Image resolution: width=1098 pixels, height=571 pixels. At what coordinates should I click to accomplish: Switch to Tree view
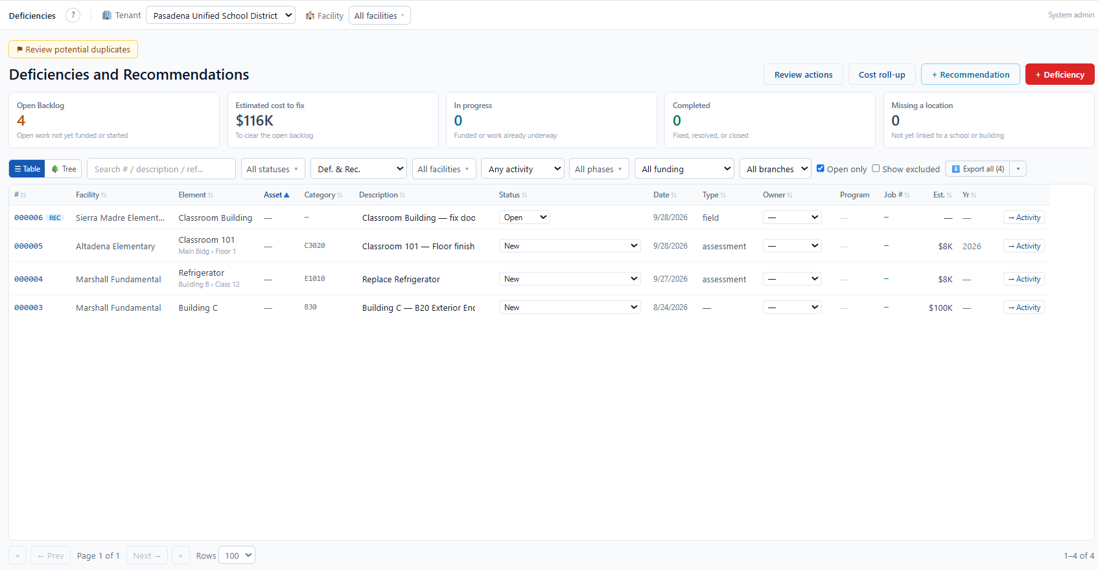point(64,169)
